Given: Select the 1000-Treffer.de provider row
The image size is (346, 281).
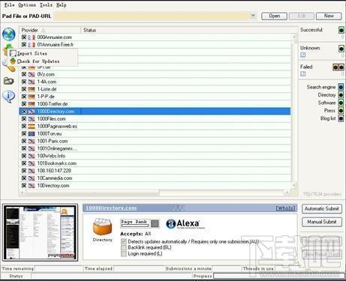Looking at the screenshot, I should click(155, 104).
